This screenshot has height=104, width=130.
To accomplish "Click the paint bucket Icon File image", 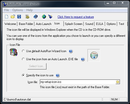I will [x=14, y=52].
